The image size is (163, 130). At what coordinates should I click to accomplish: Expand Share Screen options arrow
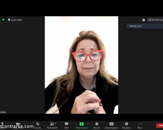[88, 124]
